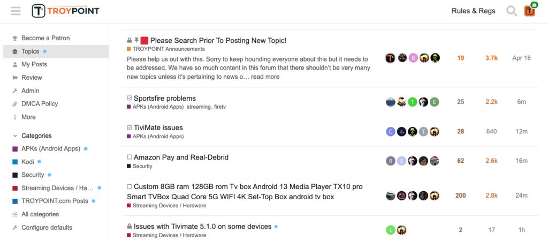Open Admin wrench item
Screen dimensions: 548x241
click(x=30, y=91)
